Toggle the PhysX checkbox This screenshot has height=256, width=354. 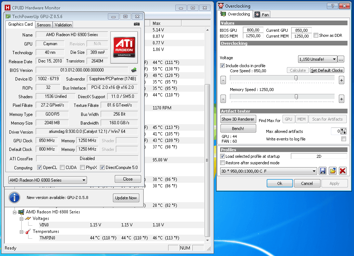tap(82, 168)
